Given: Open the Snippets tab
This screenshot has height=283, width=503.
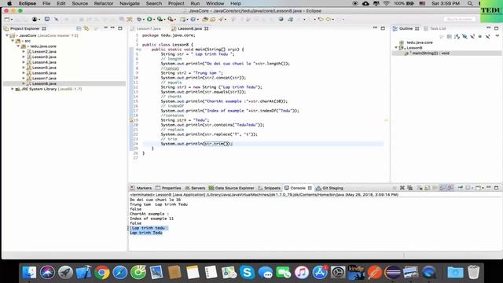Looking at the screenshot, I should tap(269, 188).
